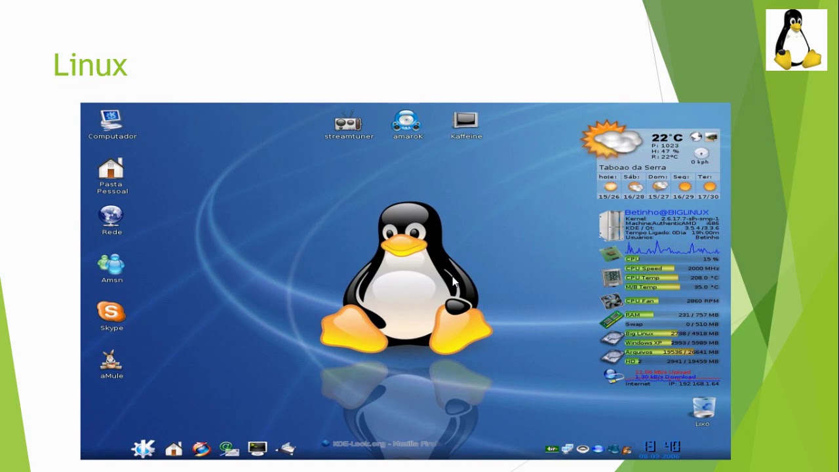This screenshot has height=472, width=839.
Task: Click the HD 2 disk usage bar
Action: [x=672, y=361]
